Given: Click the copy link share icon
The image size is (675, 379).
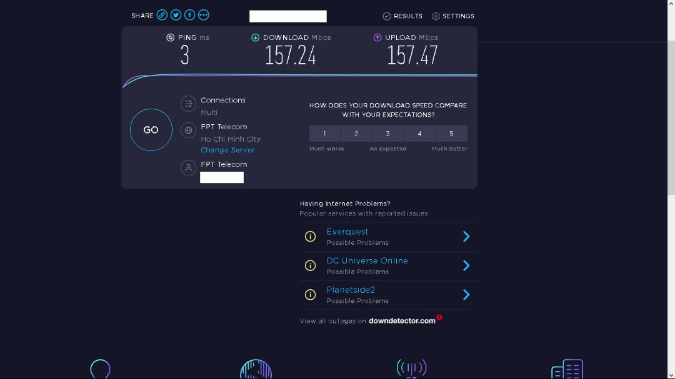Looking at the screenshot, I should (x=162, y=15).
